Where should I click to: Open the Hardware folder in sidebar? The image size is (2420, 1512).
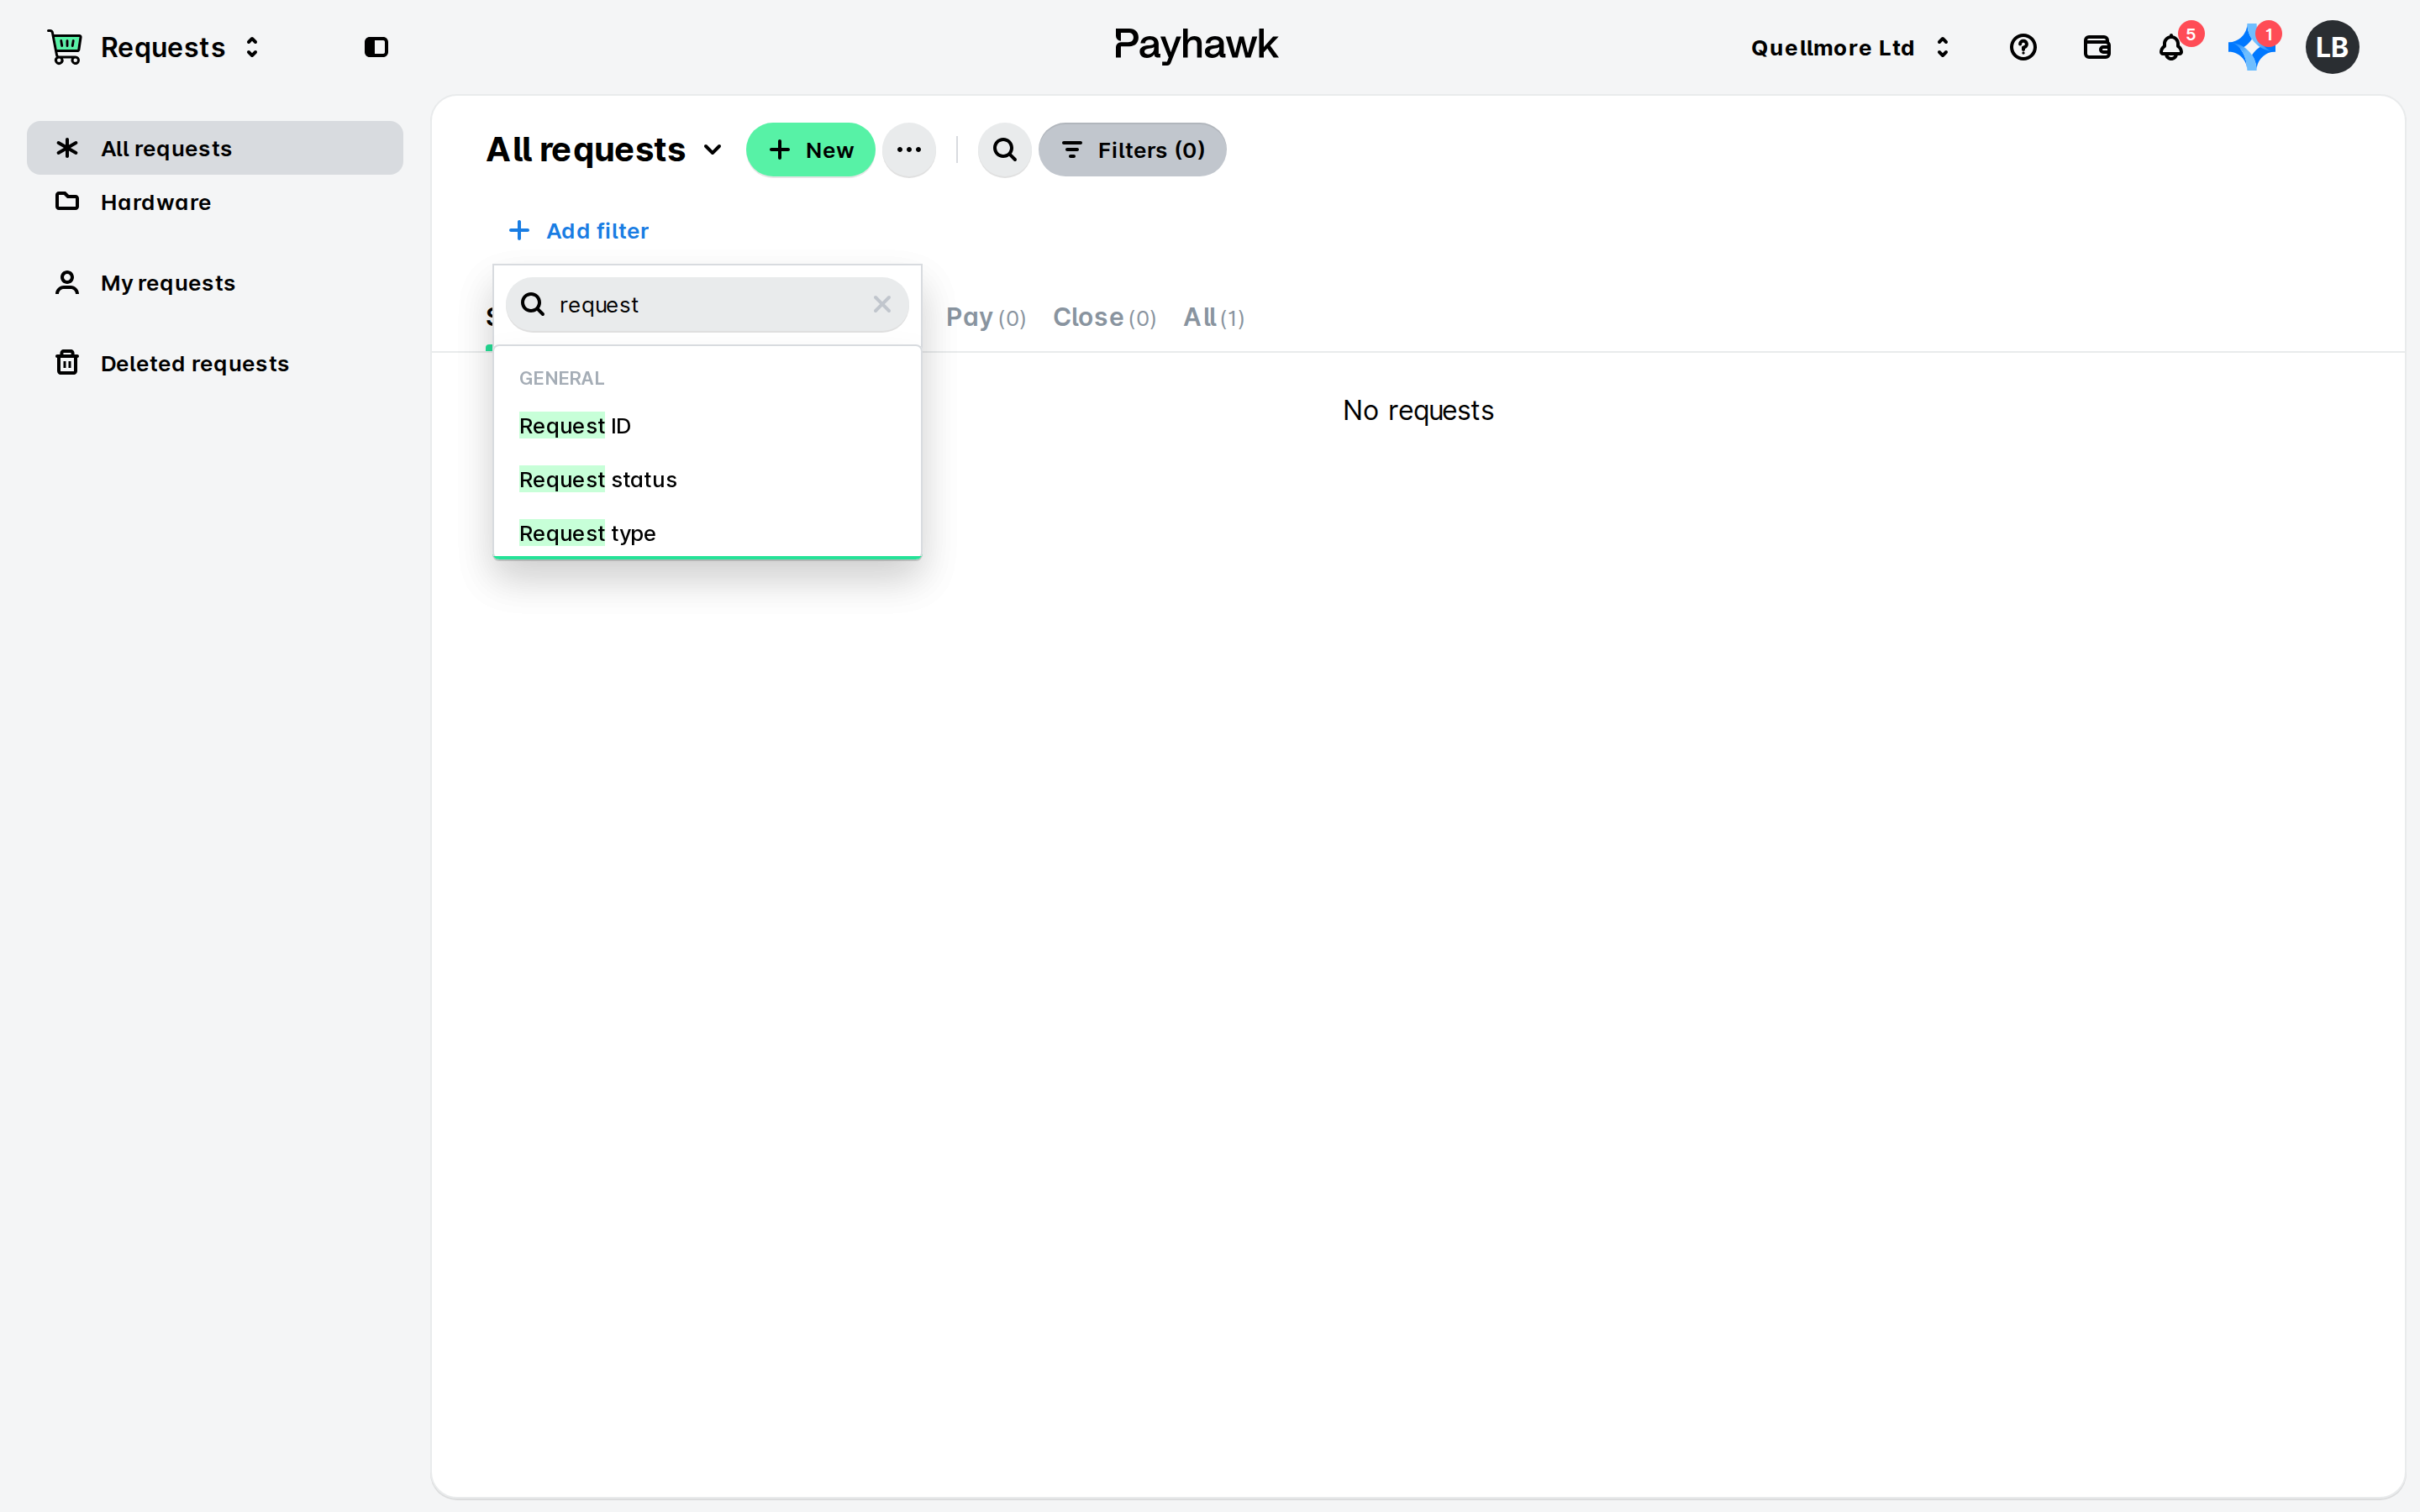[x=215, y=202]
